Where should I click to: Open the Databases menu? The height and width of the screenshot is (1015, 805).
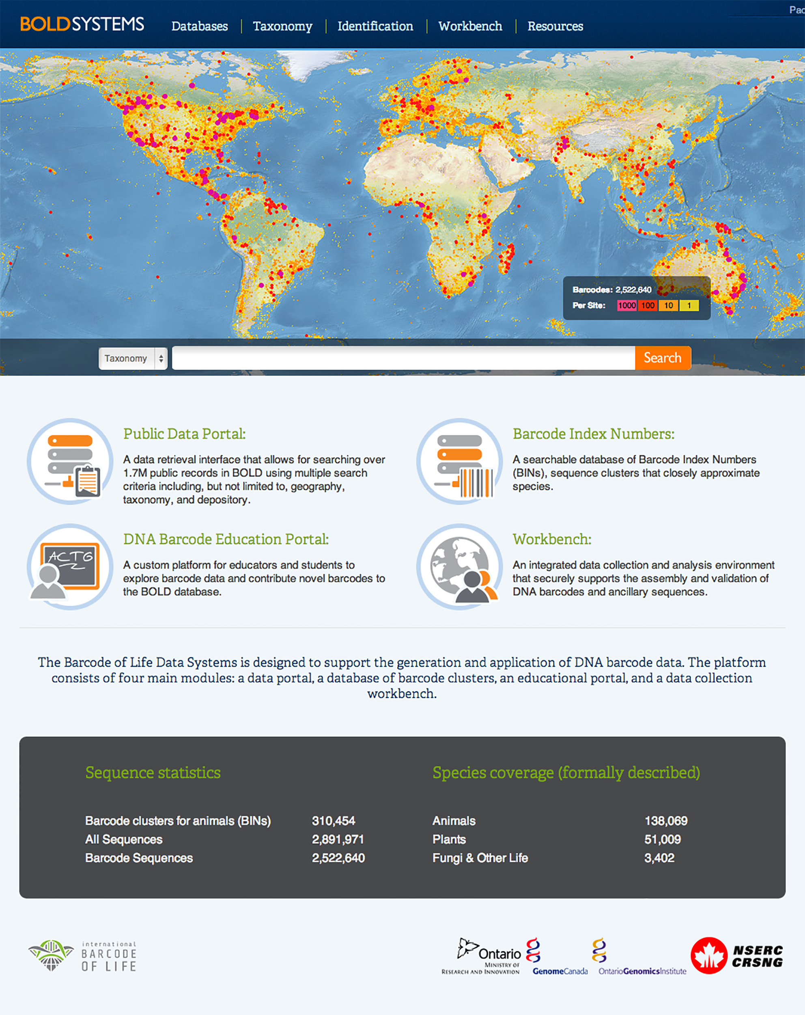[x=200, y=26]
